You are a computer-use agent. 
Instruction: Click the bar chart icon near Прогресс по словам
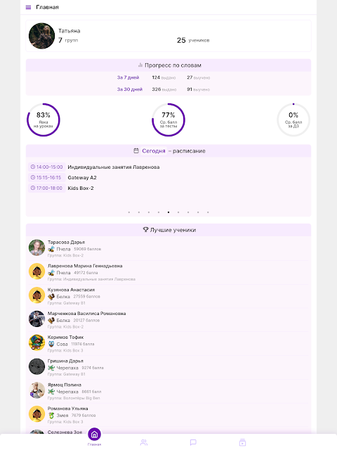click(140, 65)
